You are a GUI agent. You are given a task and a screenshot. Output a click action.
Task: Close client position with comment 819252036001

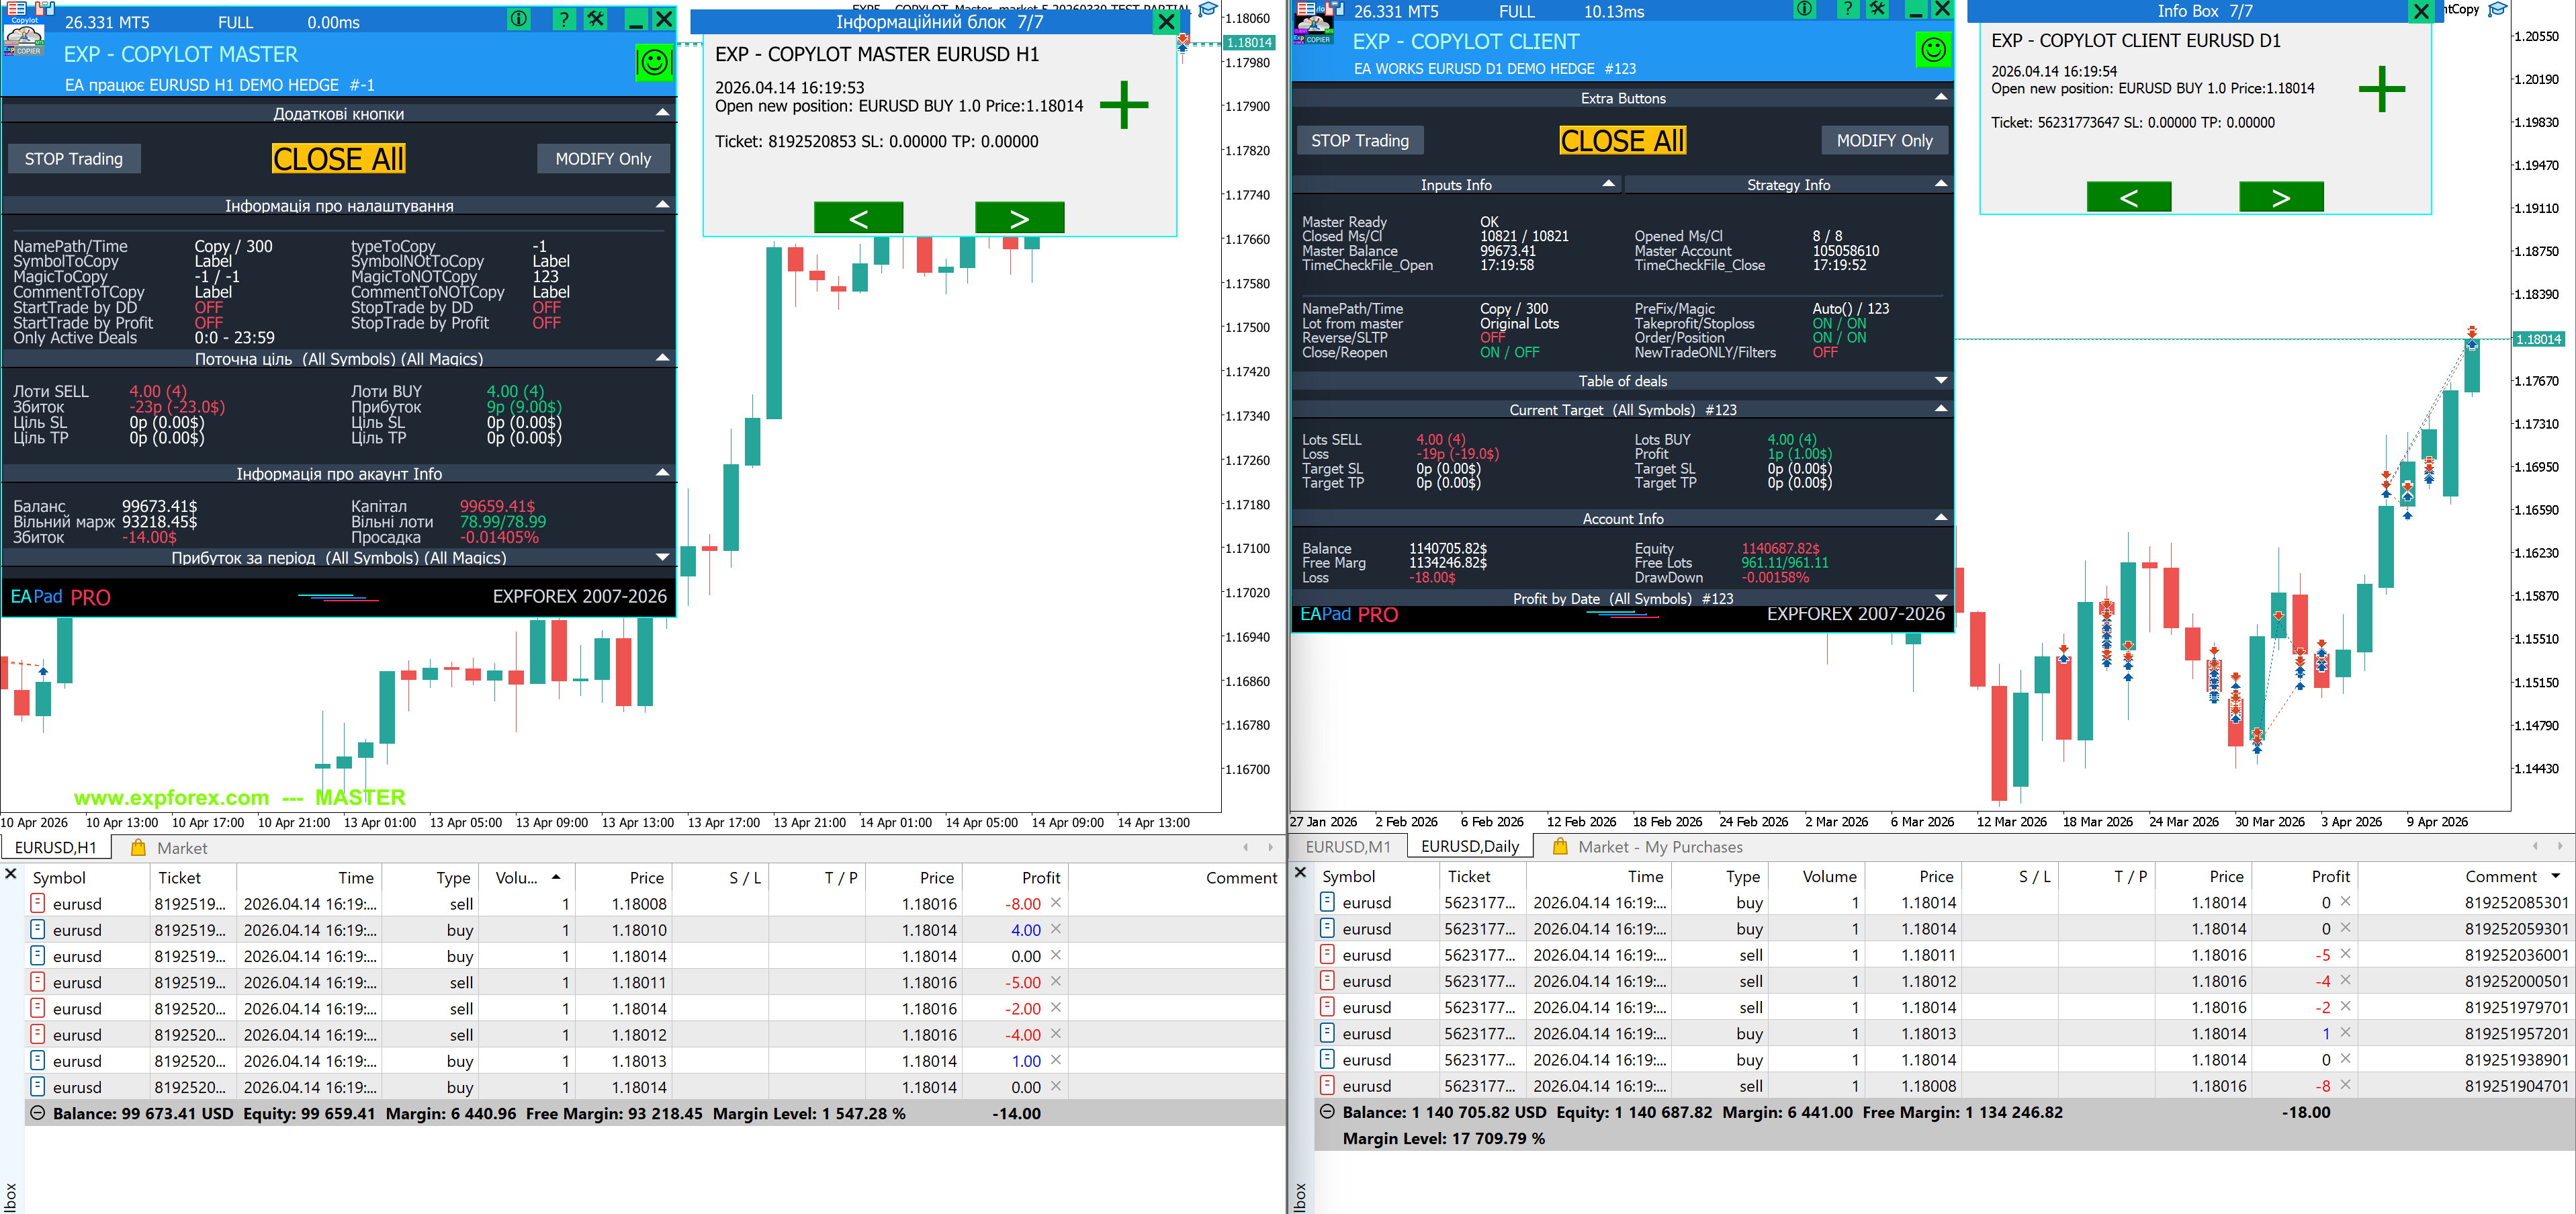(x=2345, y=954)
